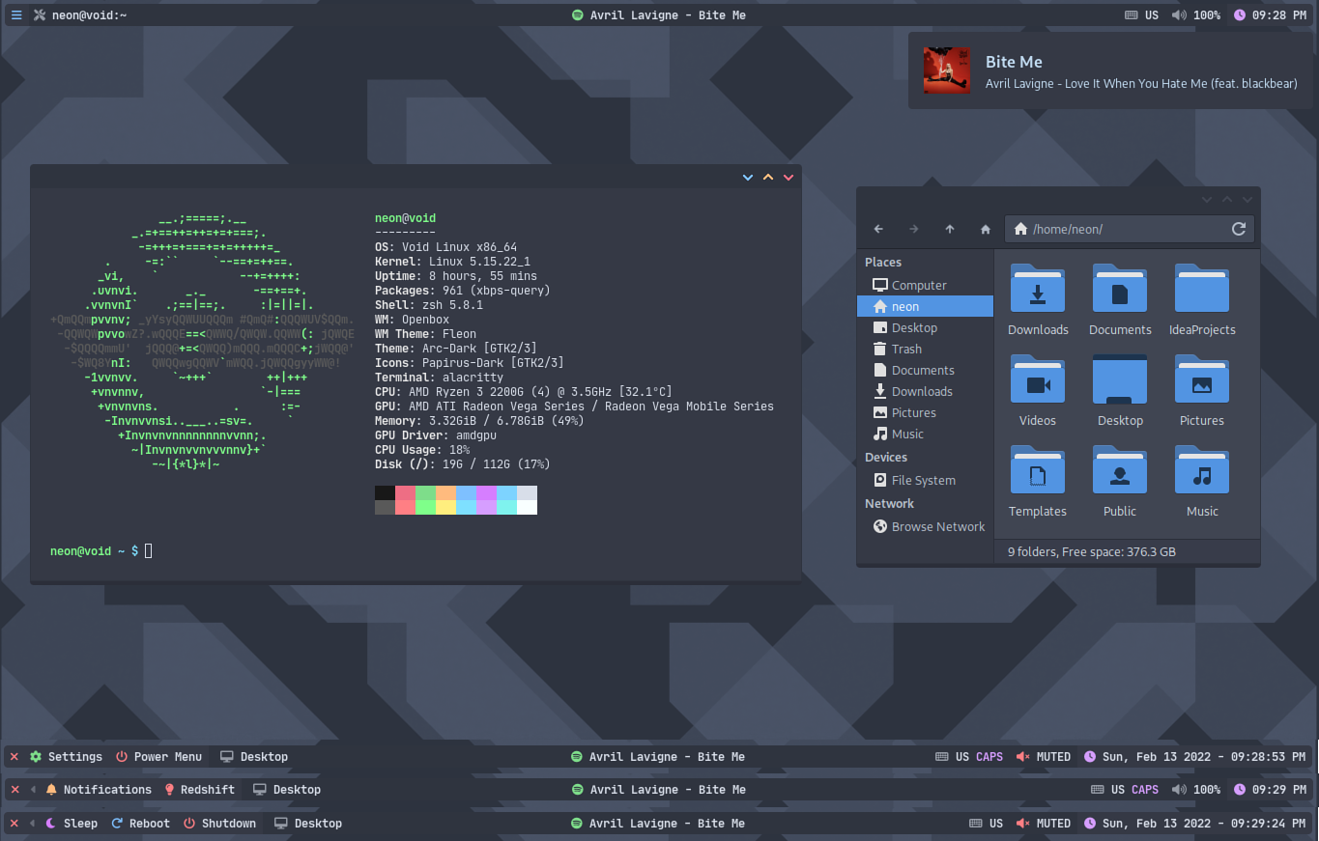
Task: Click the Bite Me album art thumbnail
Action: pos(947,70)
